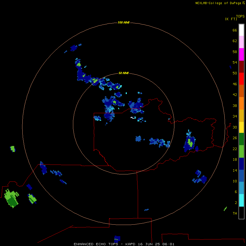Select the dark red legend band
246x246 pixels.
[x=241, y=67]
